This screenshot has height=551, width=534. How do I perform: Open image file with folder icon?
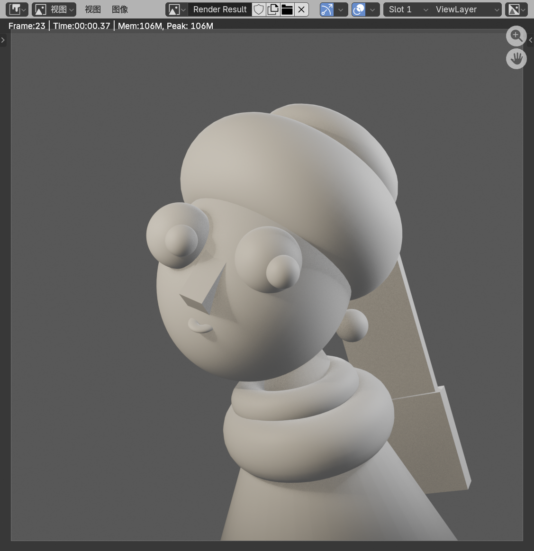(287, 9)
